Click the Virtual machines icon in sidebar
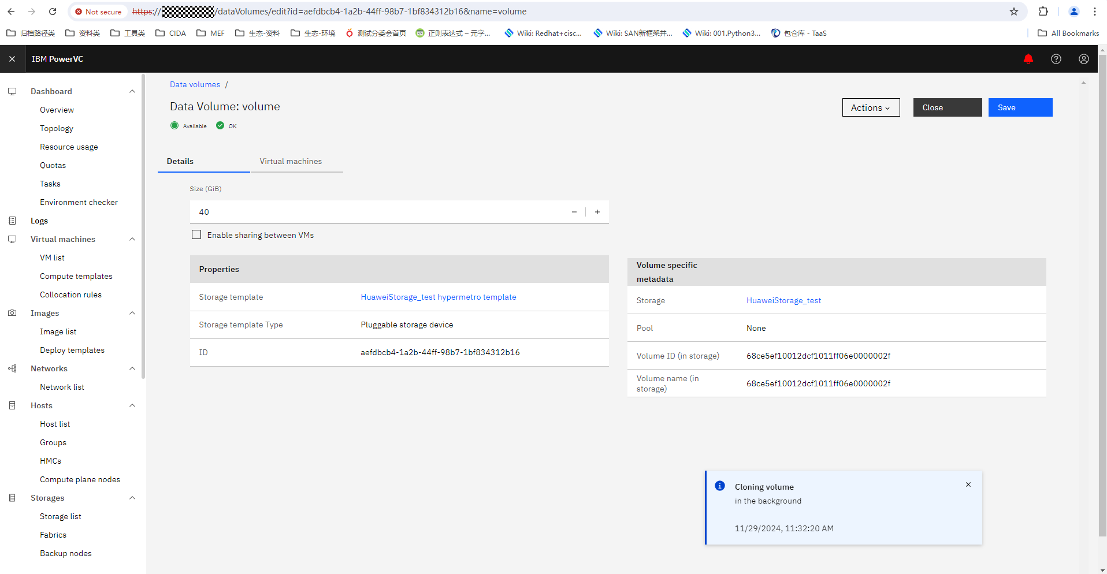The image size is (1107, 574). tap(12, 239)
